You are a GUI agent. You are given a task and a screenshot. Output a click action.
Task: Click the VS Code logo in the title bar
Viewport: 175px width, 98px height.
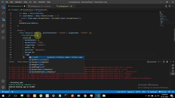click(2, 2)
